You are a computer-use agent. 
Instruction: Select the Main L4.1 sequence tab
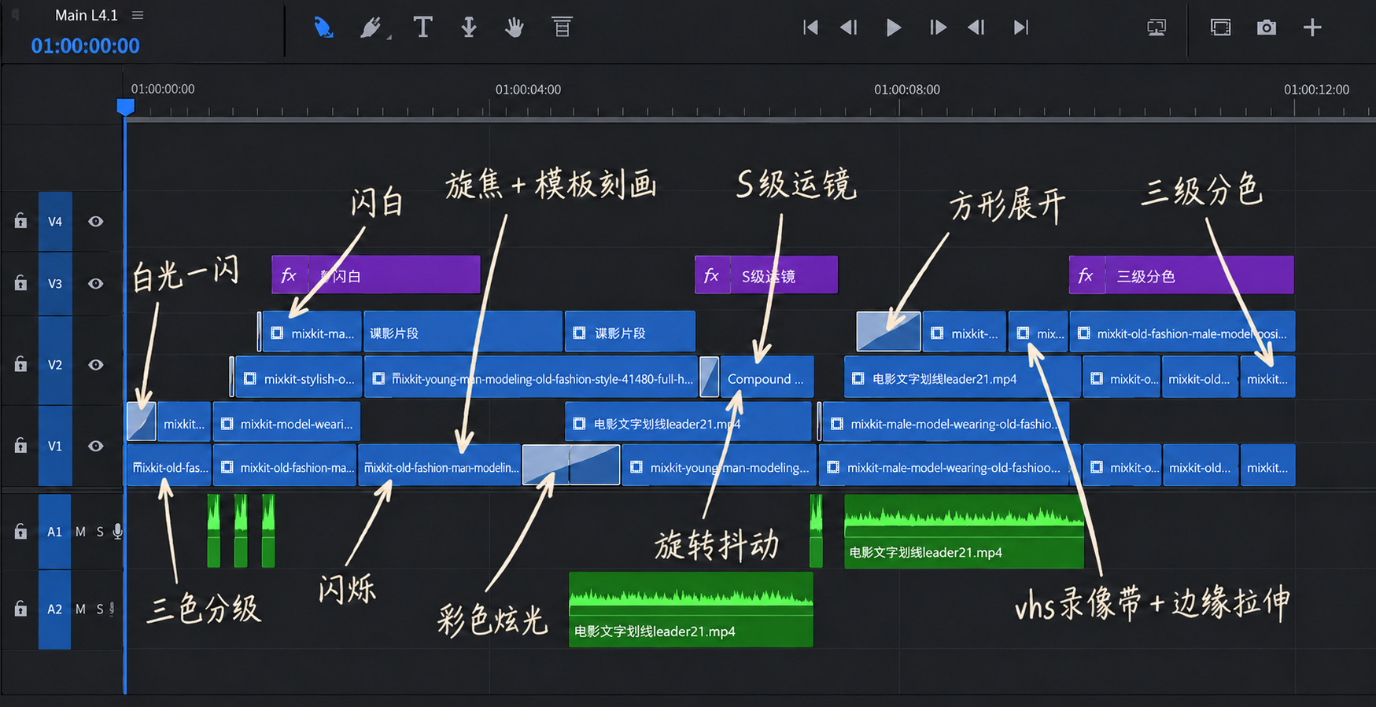[x=87, y=15]
